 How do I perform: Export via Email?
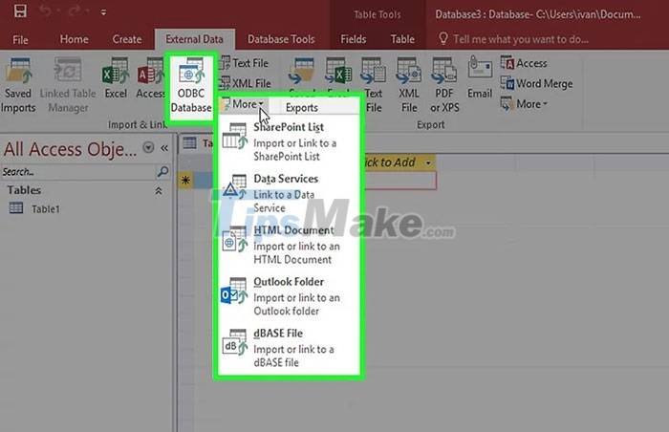[x=480, y=78]
